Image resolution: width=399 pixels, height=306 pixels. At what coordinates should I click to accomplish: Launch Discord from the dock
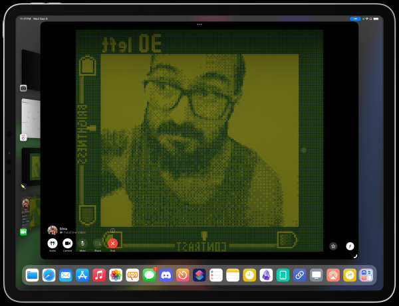[x=166, y=275]
